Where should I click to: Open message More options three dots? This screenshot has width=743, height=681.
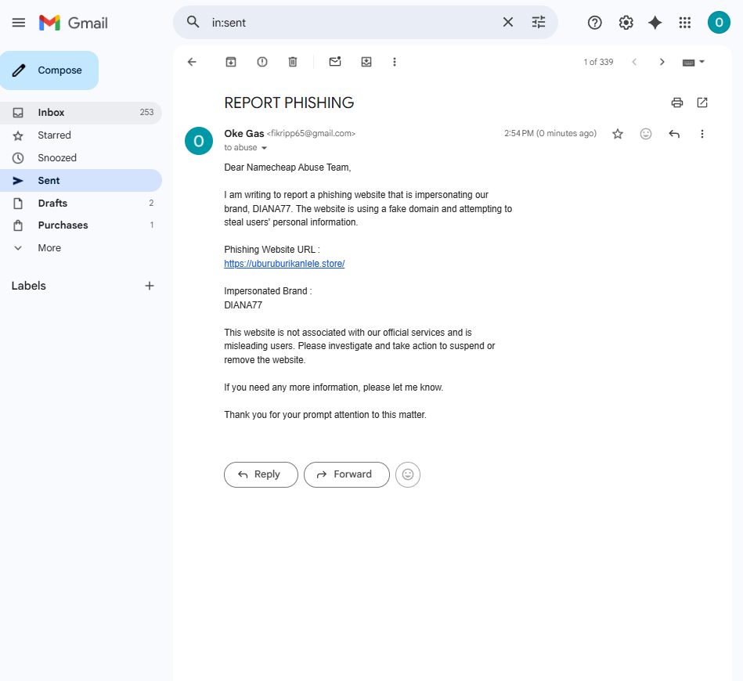[x=702, y=134]
